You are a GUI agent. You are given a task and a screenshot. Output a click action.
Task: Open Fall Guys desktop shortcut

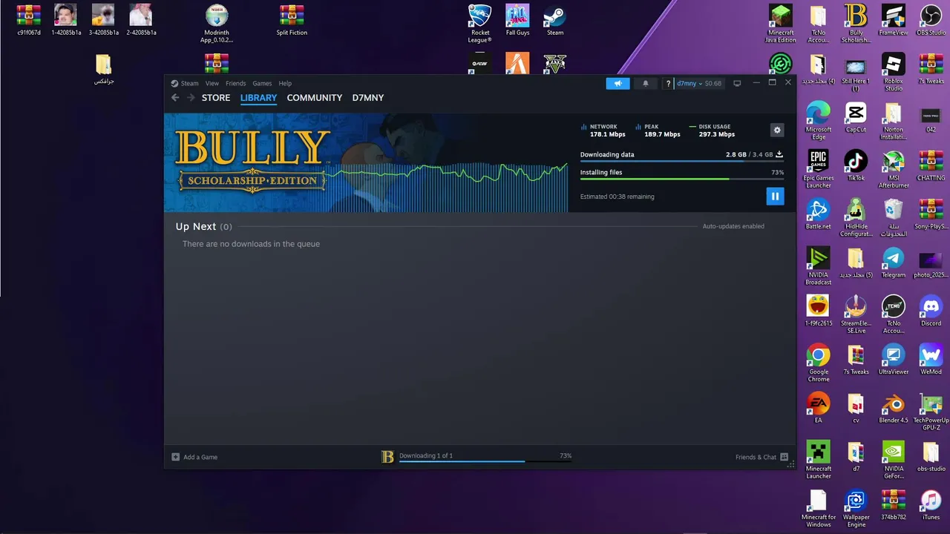517,20
